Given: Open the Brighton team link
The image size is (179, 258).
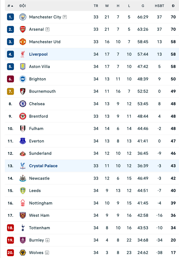Looking at the screenshot, I should click(x=37, y=79).
